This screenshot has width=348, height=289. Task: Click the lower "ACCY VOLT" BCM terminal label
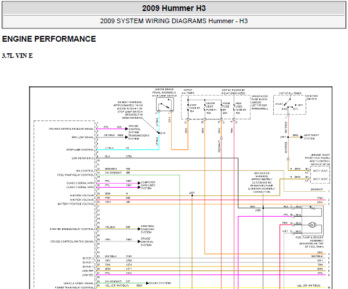[x=320, y=179]
